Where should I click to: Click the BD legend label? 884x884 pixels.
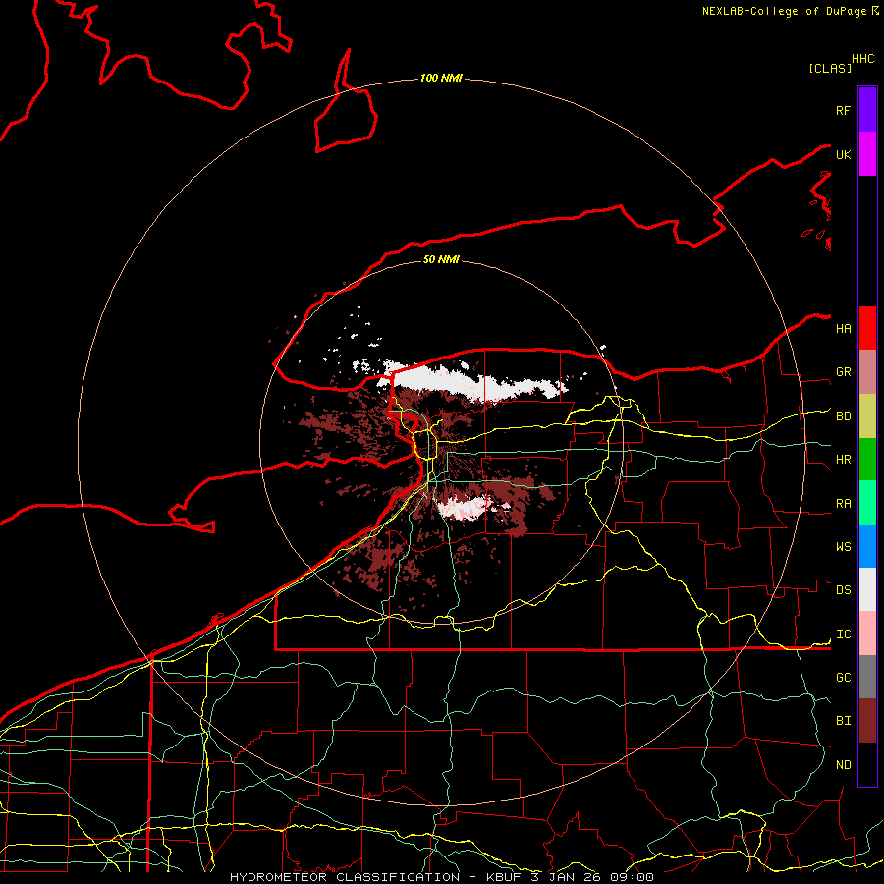pyautogui.click(x=843, y=416)
